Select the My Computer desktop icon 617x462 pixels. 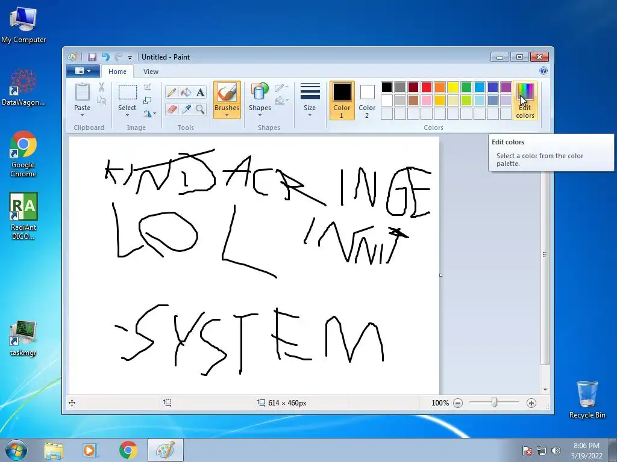(23, 25)
